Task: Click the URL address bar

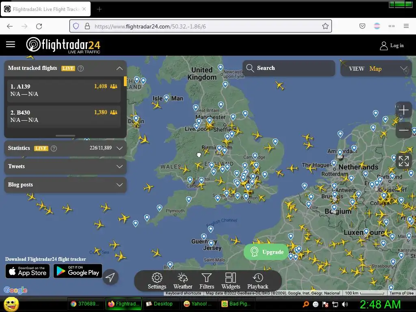Action: [201, 26]
